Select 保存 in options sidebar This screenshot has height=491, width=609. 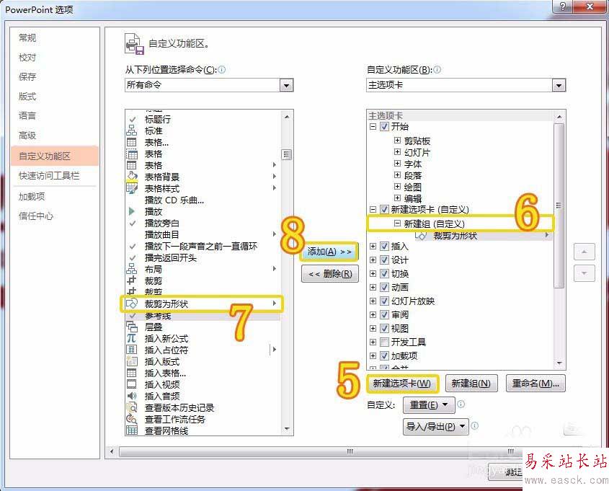click(27, 77)
